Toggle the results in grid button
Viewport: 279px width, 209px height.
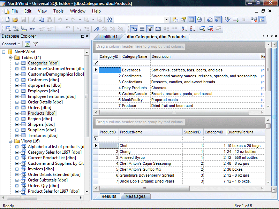[191, 20]
